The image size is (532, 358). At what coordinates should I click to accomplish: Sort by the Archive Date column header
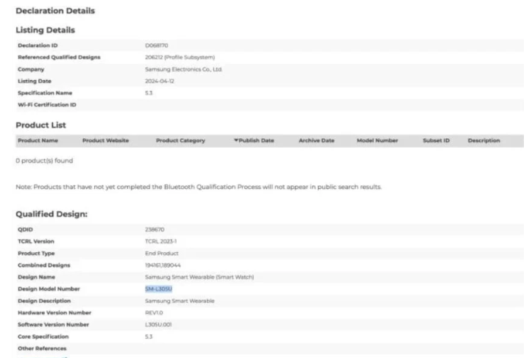(x=316, y=140)
